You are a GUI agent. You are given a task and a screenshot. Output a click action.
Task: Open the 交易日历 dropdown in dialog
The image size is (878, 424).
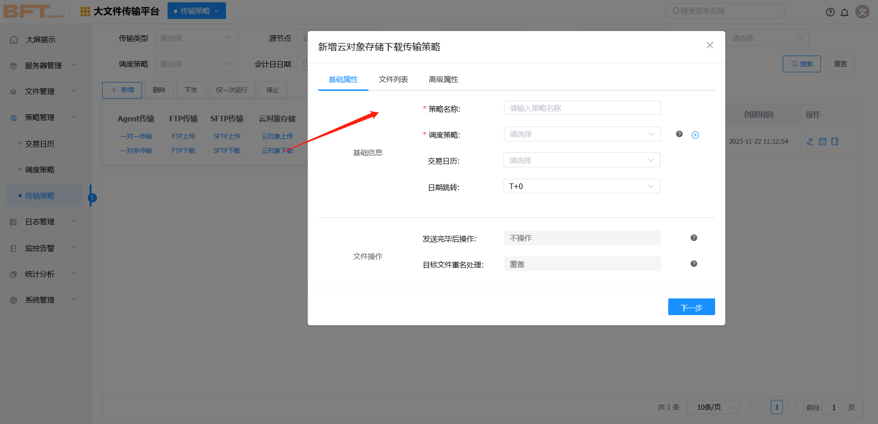[x=582, y=160]
